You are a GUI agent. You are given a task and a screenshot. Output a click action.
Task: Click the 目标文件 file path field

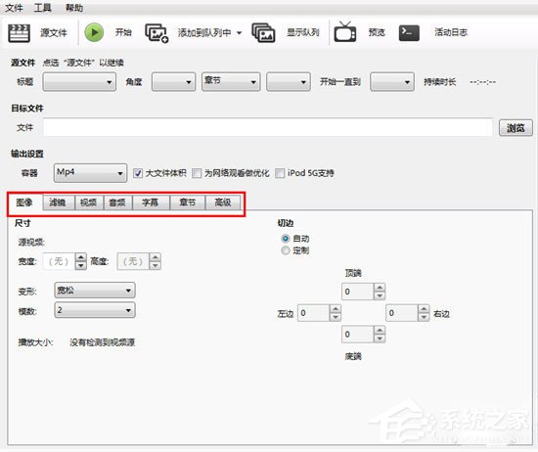[268, 127]
